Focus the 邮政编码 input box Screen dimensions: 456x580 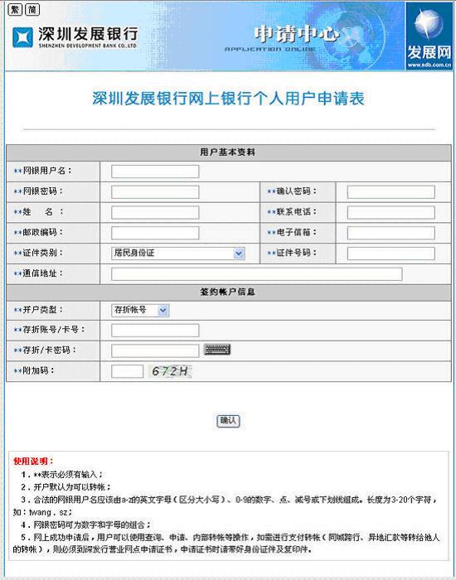(x=155, y=233)
